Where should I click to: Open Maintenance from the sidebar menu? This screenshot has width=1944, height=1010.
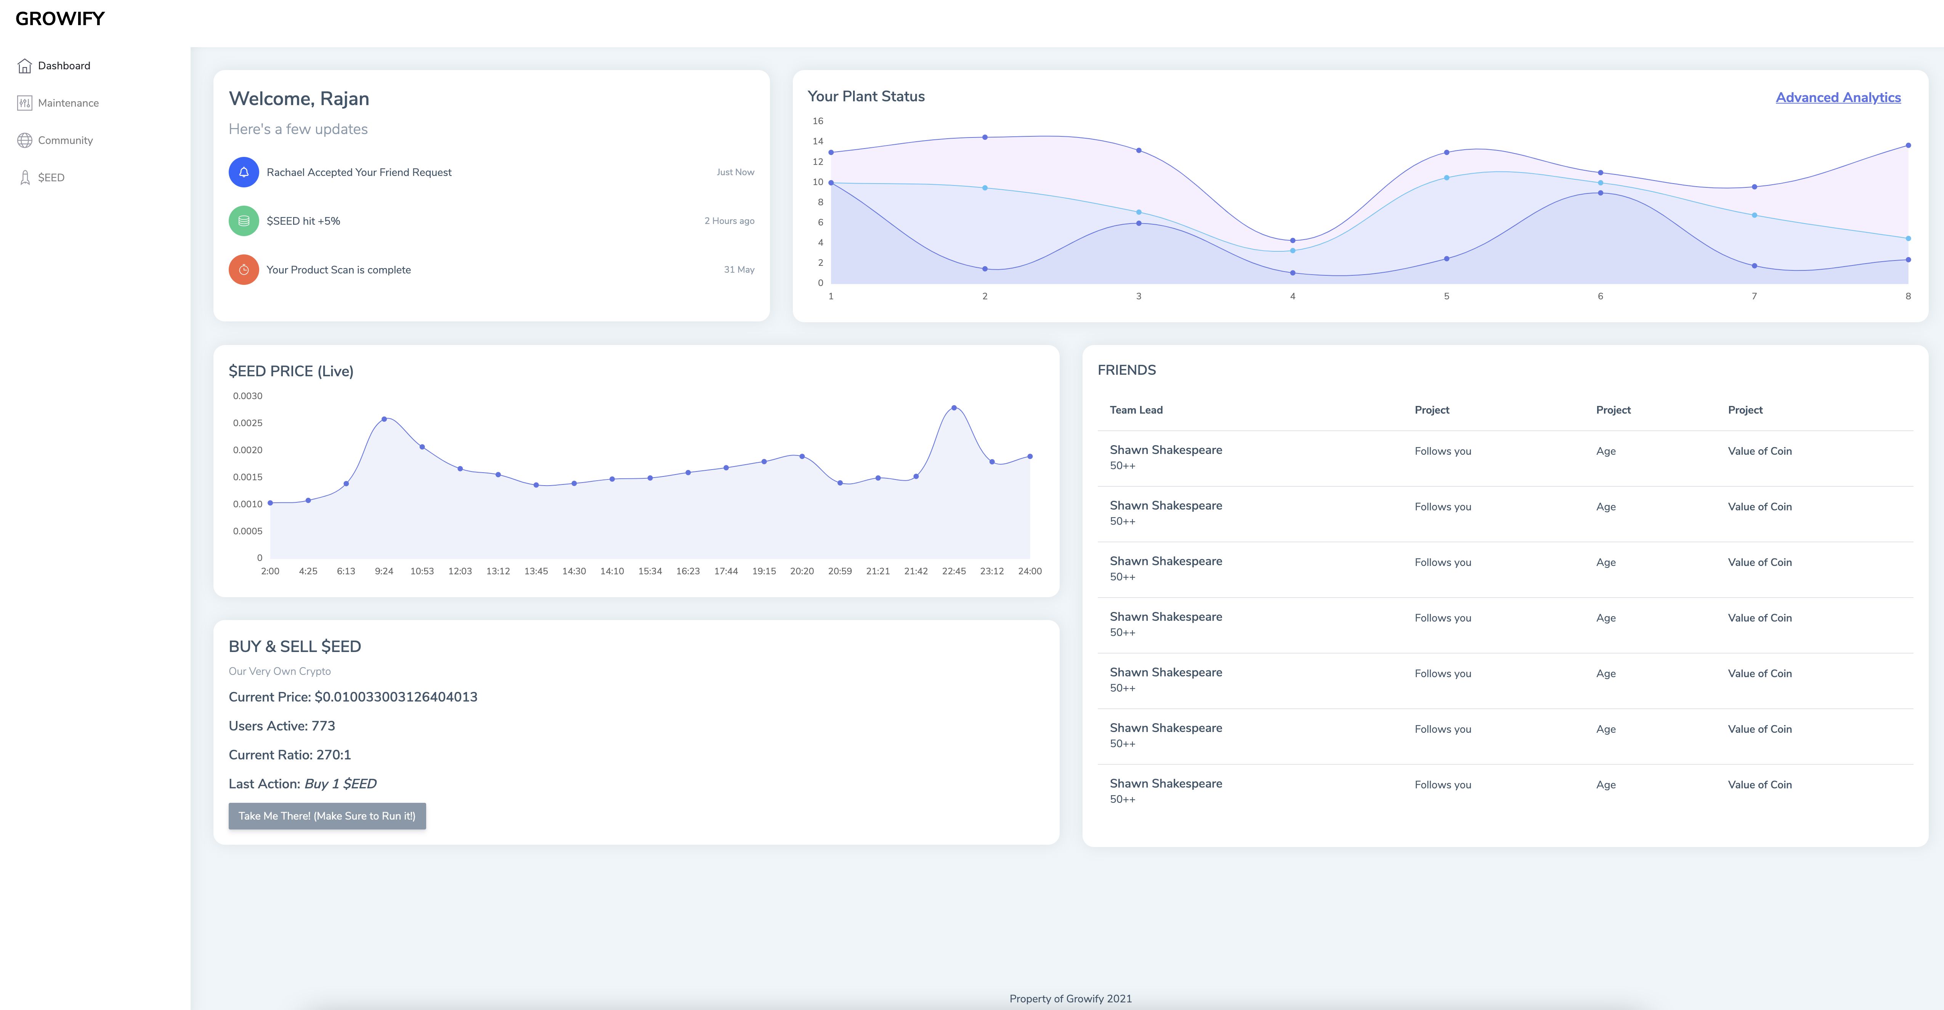coord(68,103)
